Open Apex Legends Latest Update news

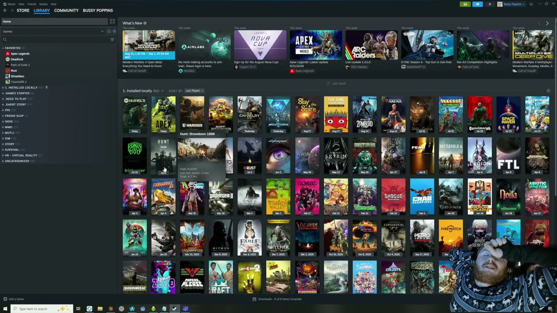316,51
